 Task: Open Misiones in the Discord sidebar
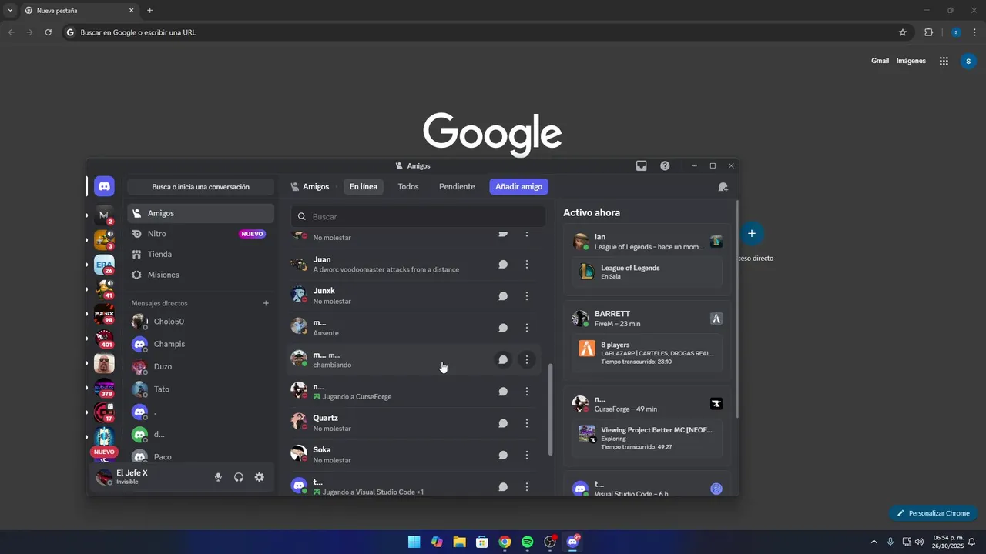pos(200,275)
